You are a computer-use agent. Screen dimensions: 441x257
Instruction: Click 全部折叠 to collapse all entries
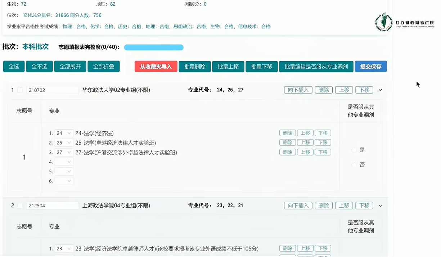click(103, 67)
